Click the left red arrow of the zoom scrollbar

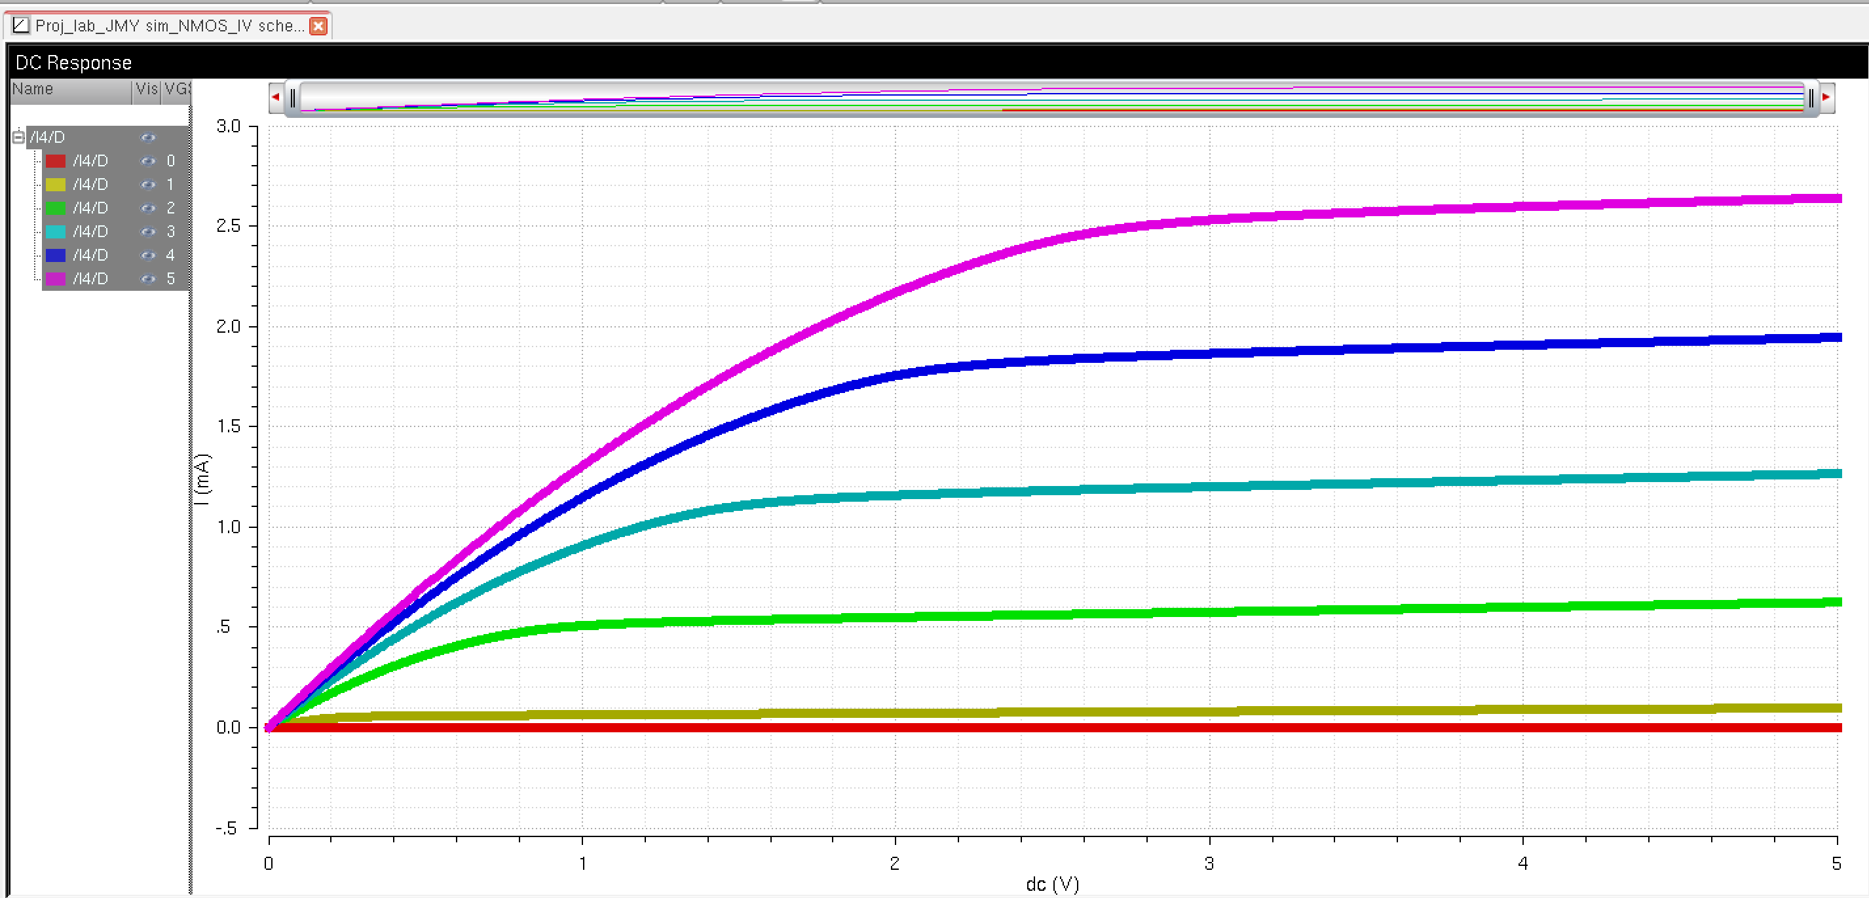click(276, 96)
